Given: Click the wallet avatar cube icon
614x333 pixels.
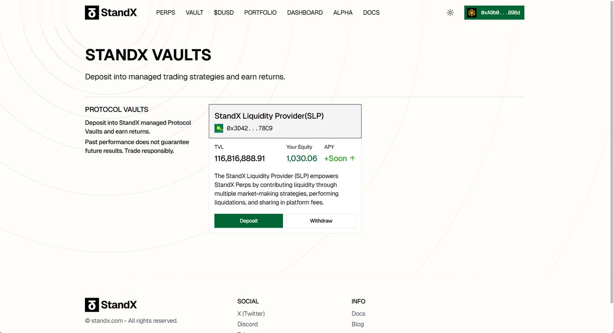Looking at the screenshot, I should point(471,13).
